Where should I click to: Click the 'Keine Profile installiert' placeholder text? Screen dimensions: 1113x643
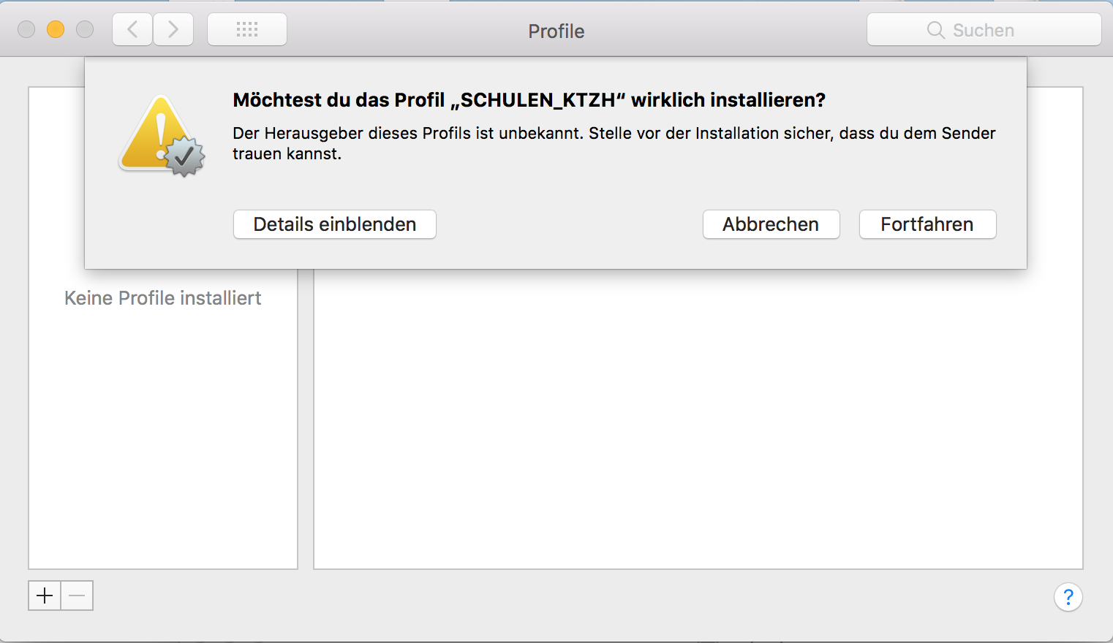162,298
